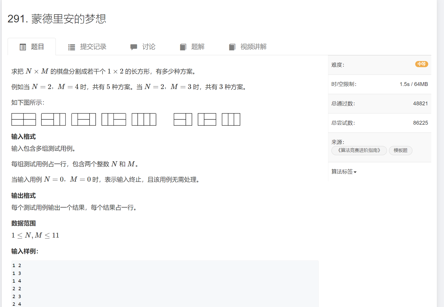The width and height of the screenshot is (444, 307).
Task: Click the 视频讲解 book icon
Action: pyautogui.click(x=232, y=47)
